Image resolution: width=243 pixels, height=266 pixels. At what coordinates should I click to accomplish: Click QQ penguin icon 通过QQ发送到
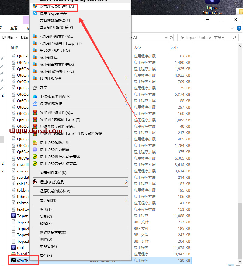(x=35, y=182)
